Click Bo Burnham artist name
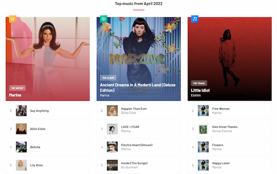The width and height of the screenshot is (277, 174). pos(130,167)
